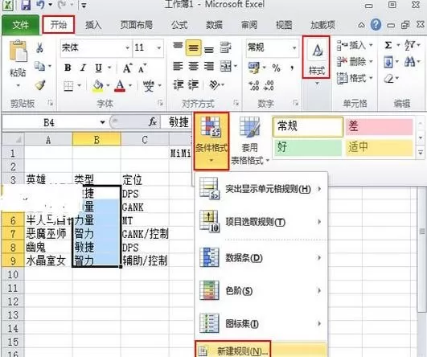427x357 pixels.
Task: Click the Clear eraser icon
Action: (x=389, y=79)
